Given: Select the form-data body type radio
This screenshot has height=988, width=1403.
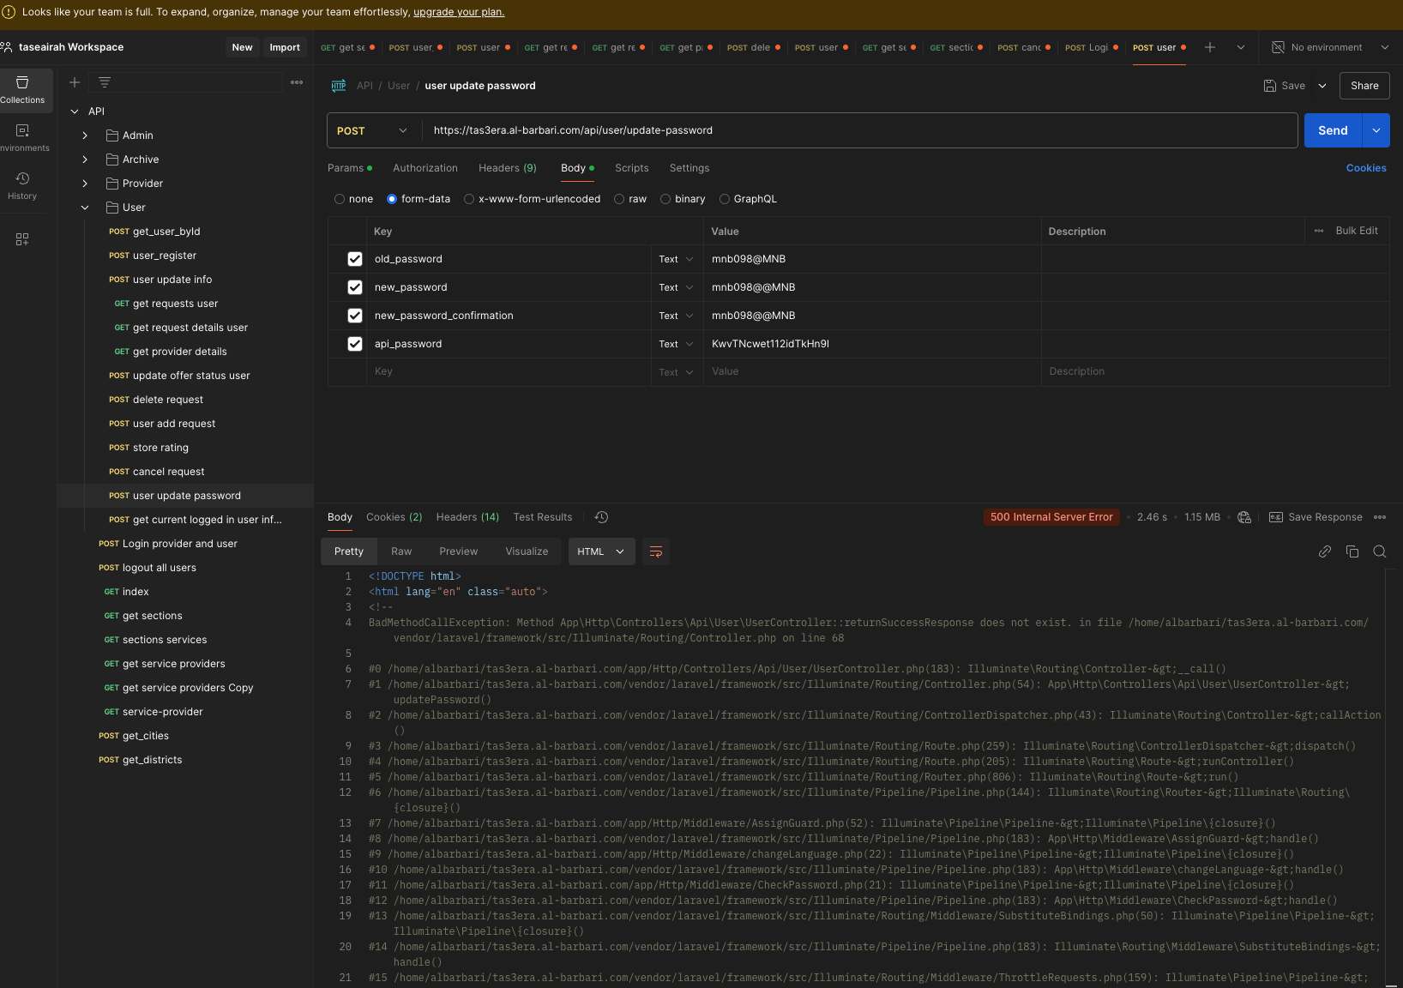Looking at the screenshot, I should [x=392, y=199].
